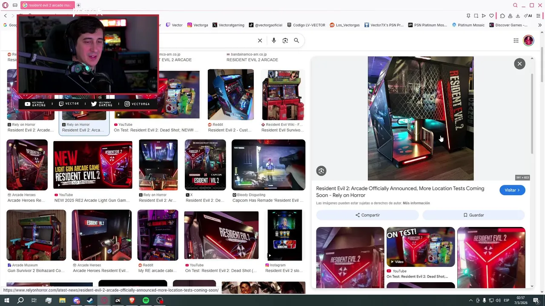Screen dimensions: 545x306
Task: Open Spotify from the taskbar
Action: (x=146, y=300)
